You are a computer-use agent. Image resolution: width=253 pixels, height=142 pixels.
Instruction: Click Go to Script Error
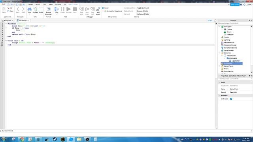pos(130,8)
